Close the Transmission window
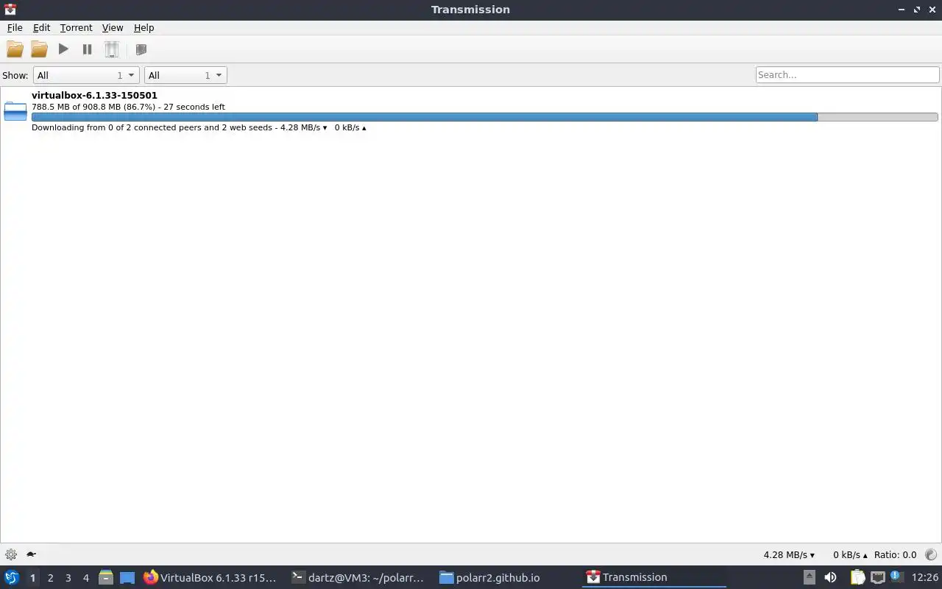The height and width of the screenshot is (589, 942). 932,10
